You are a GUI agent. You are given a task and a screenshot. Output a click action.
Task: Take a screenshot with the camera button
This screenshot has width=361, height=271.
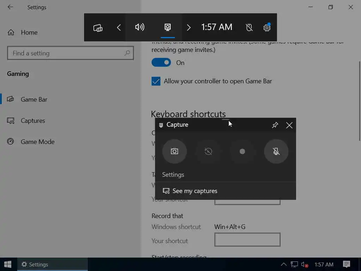click(x=175, y=151)
